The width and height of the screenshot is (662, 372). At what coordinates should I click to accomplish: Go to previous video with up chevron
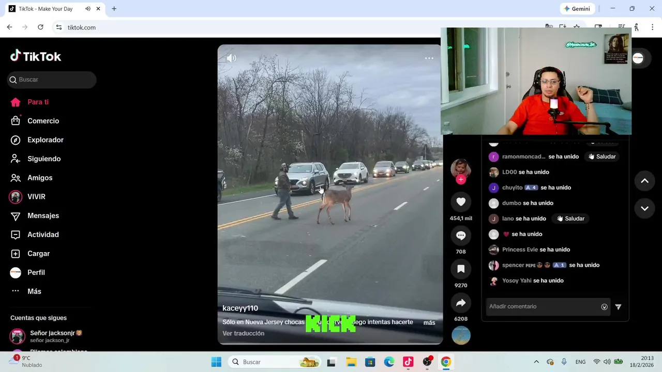pos(644,181)
